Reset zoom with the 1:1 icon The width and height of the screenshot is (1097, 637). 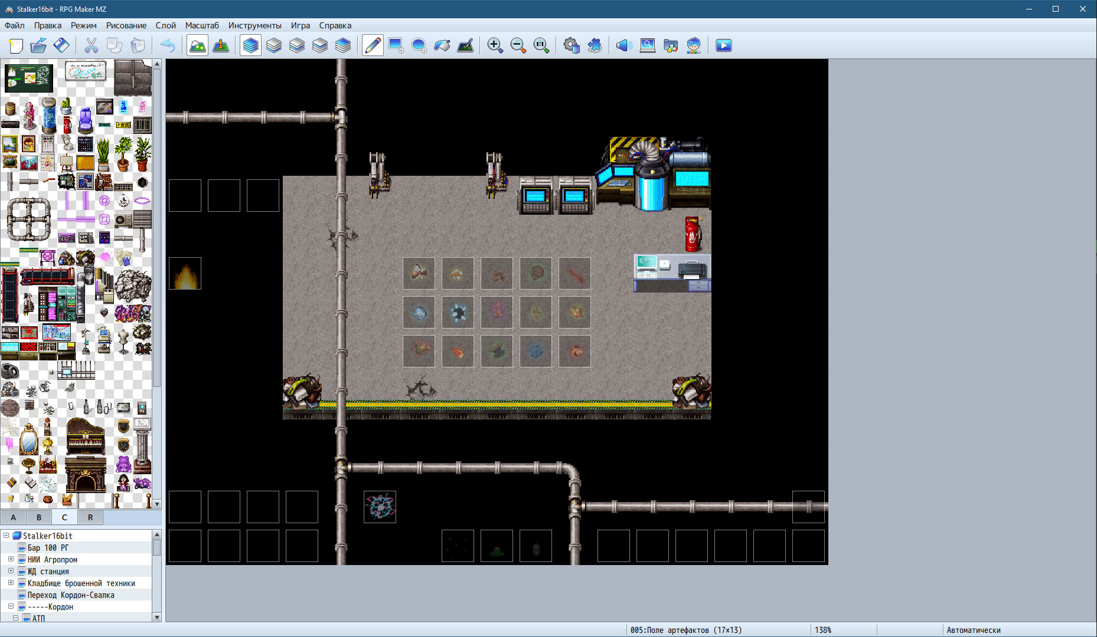click(x=541, y=45)
